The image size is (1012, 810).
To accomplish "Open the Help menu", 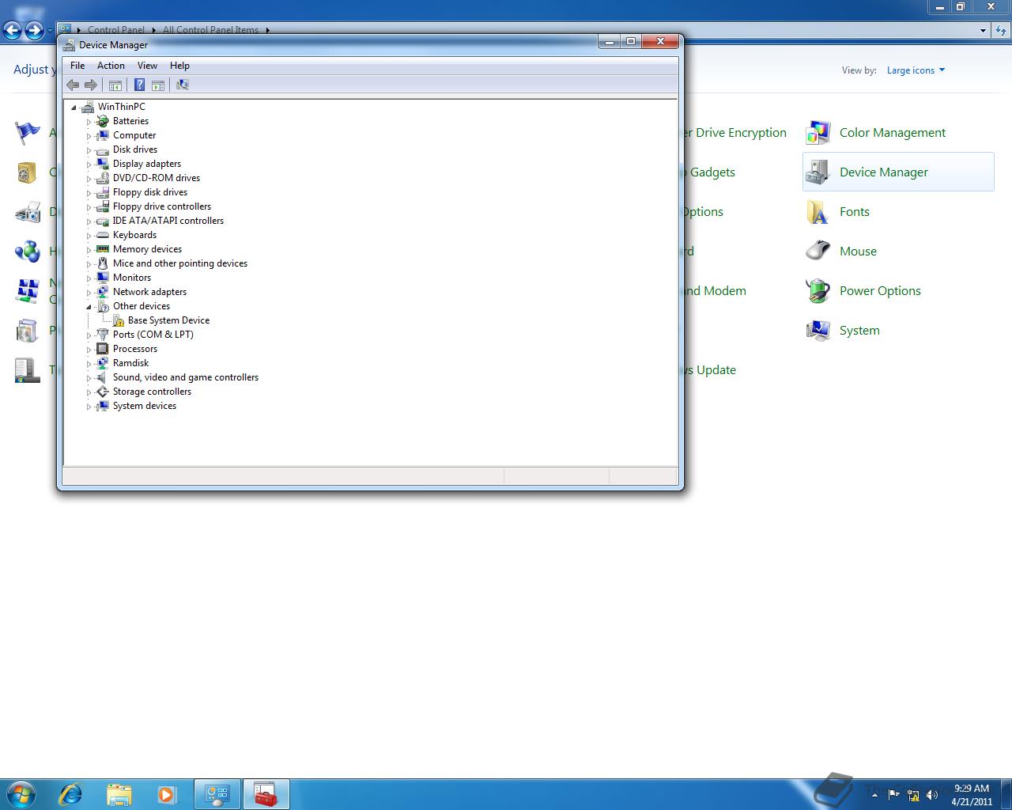I will [x=179, y=66].
